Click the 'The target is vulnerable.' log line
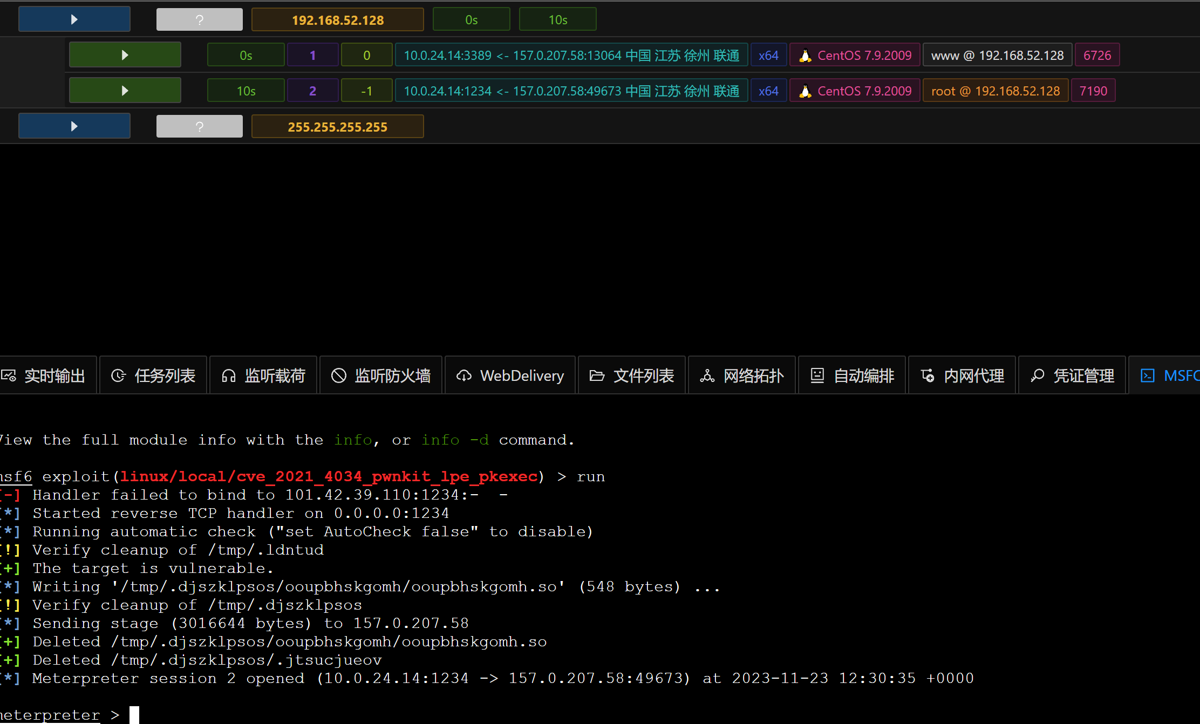 pyautogui.click(x=137, y=568)
